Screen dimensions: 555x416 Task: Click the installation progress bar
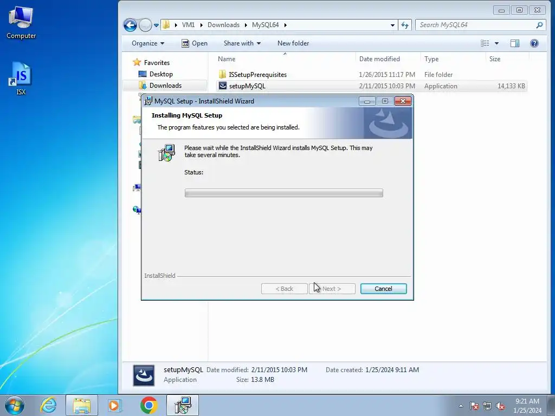click(283, 193)
